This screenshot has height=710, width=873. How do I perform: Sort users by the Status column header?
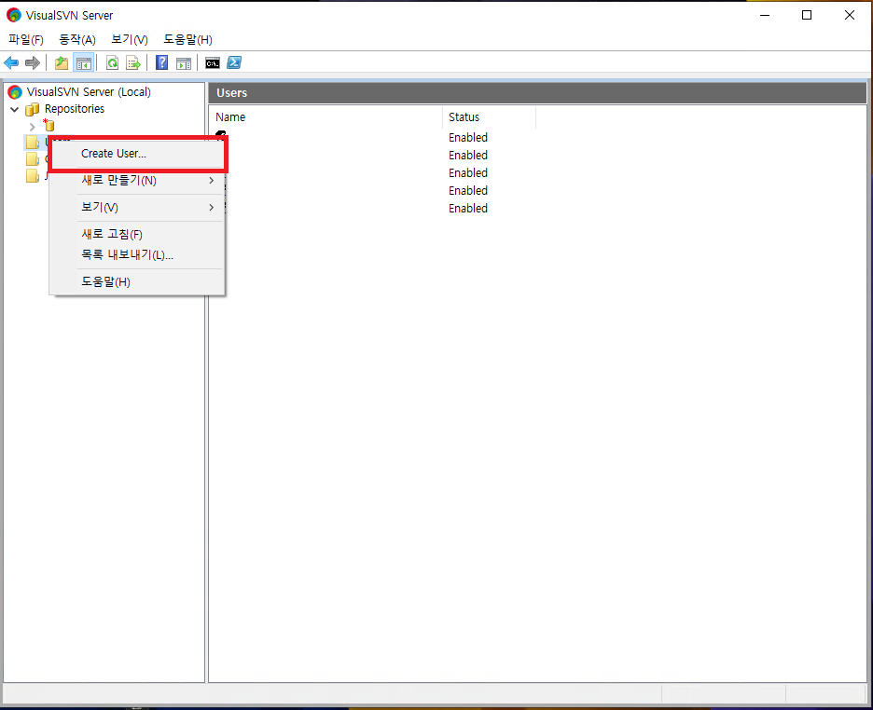click(489, 117)
